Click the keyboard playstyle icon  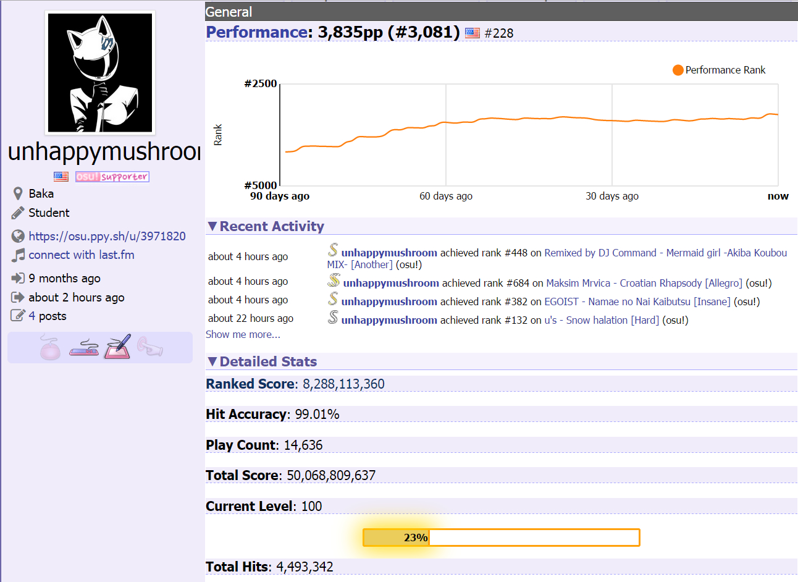[x=84, y=348]
